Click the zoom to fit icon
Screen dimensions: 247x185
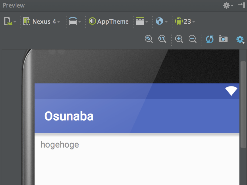point(149,39)
